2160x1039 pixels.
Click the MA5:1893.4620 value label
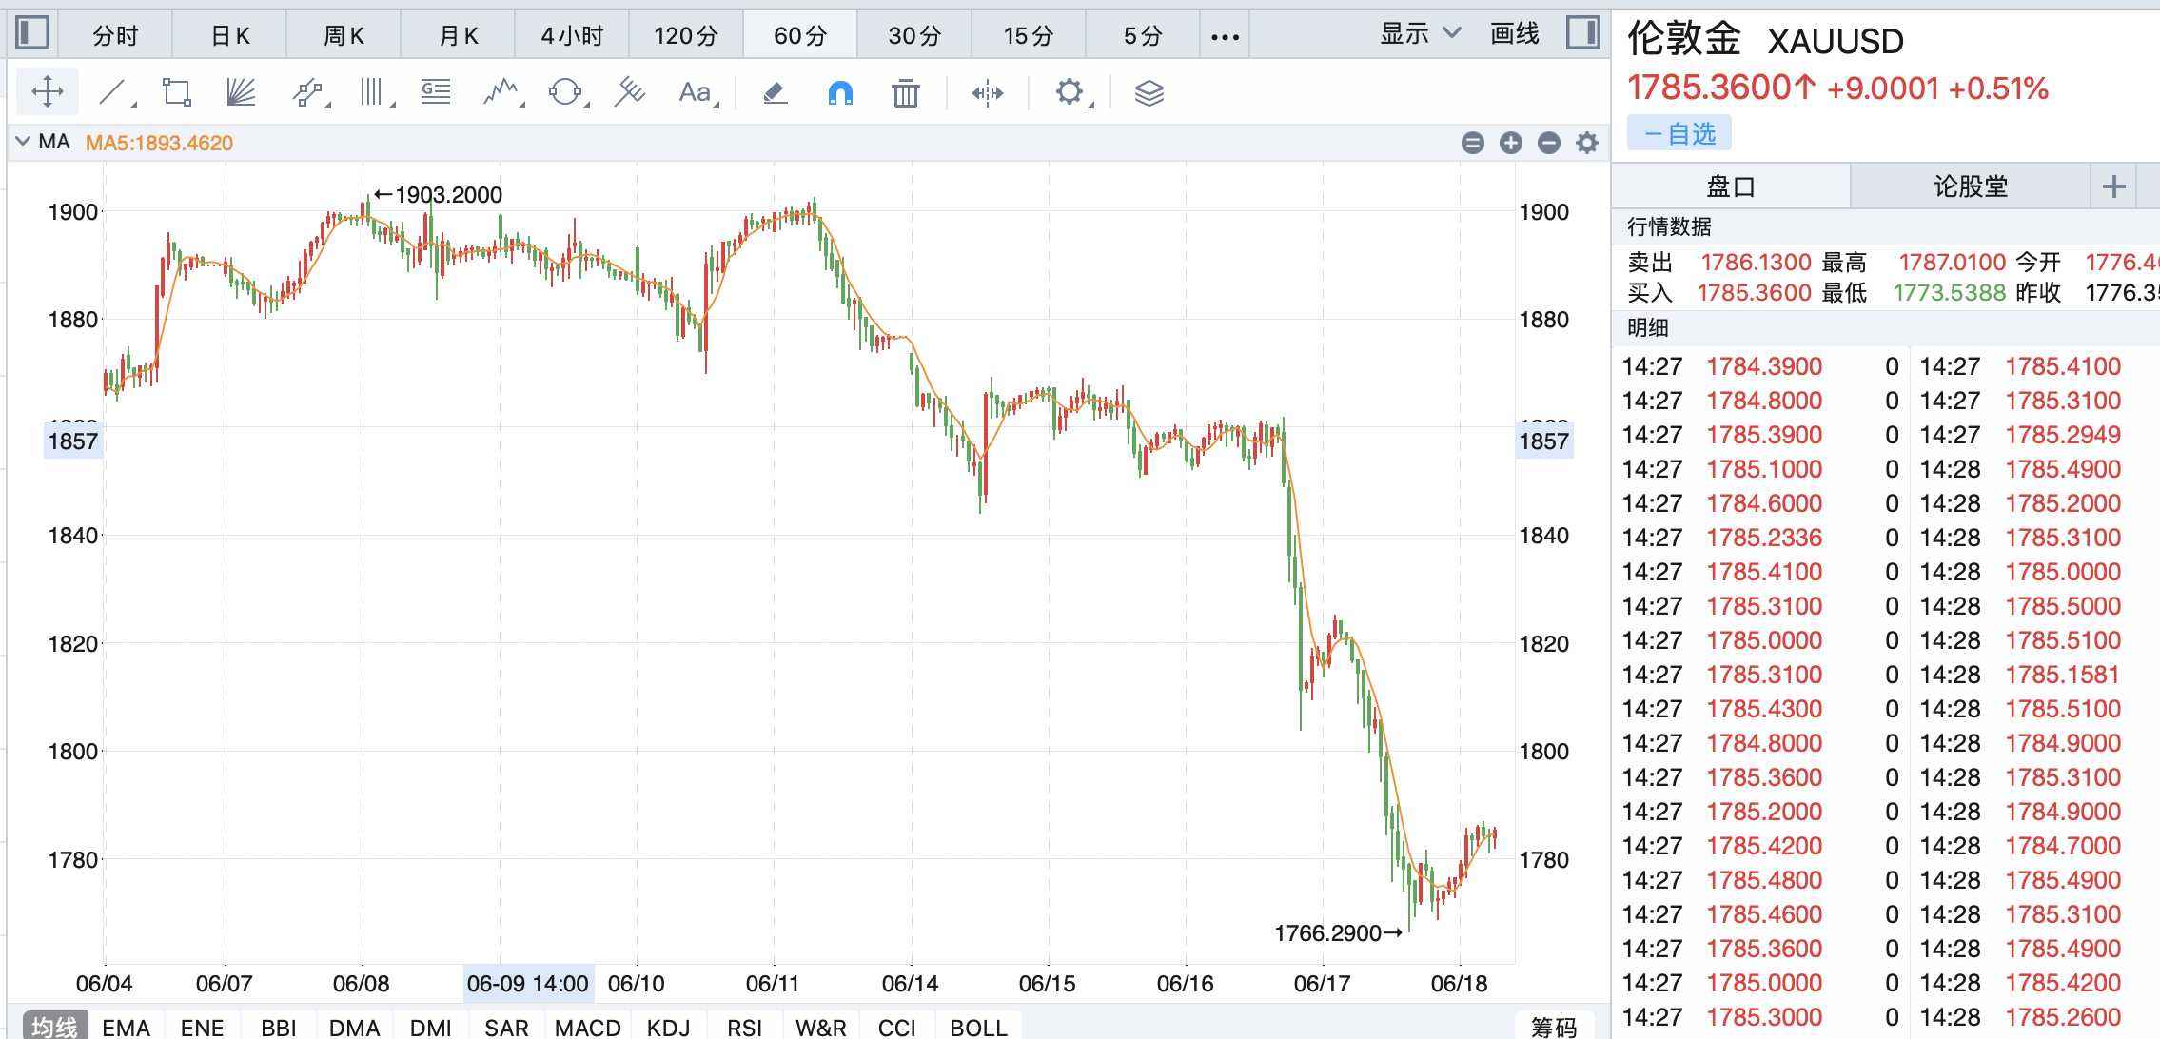[x=159, y=143]
